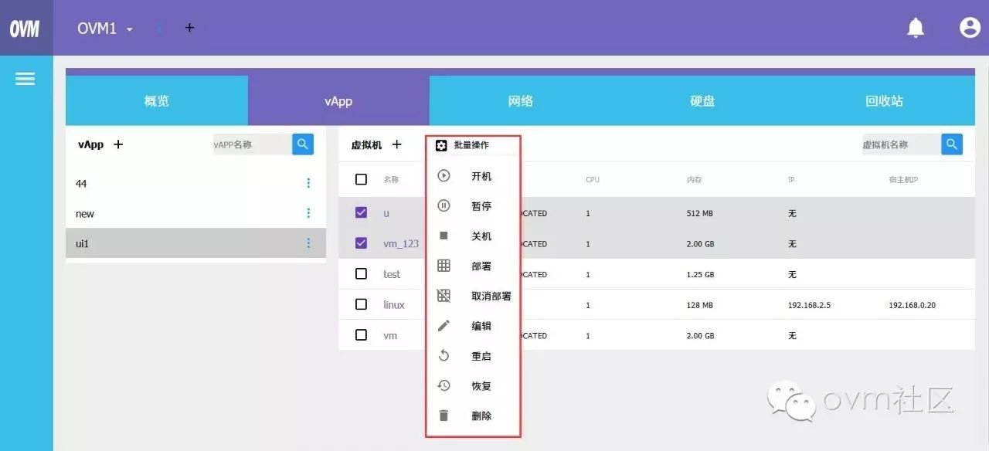Open more options for vApp ui1
The width and height of the screenshot is (989, 451).
(x=308, y=243)
